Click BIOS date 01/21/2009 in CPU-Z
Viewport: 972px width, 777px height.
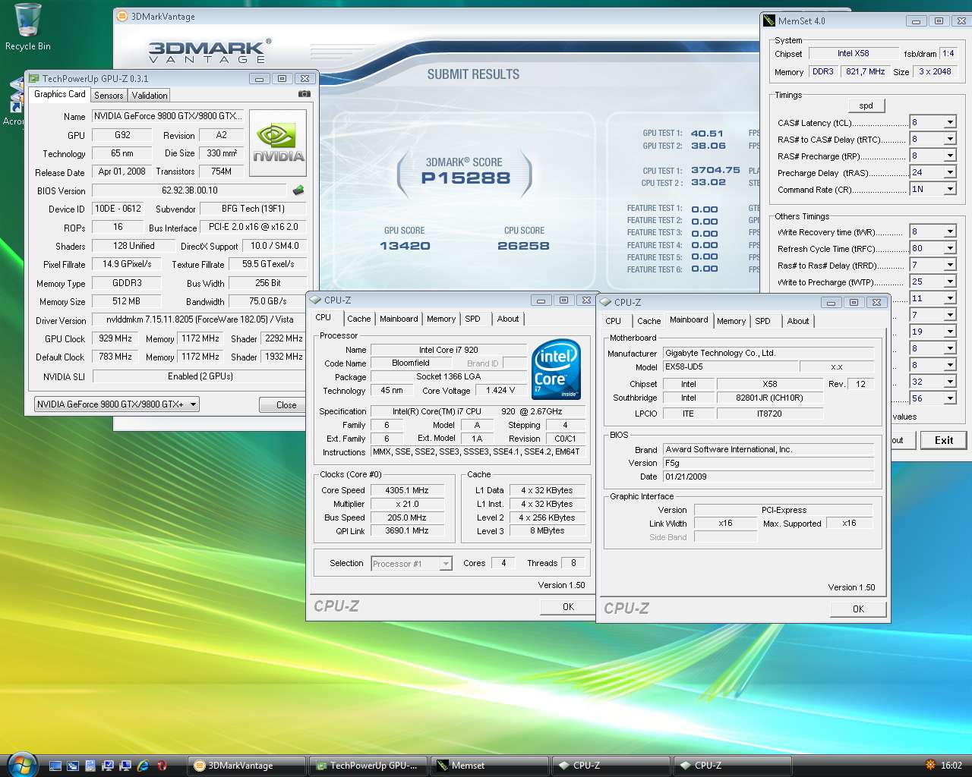click(x=768, y=477)
